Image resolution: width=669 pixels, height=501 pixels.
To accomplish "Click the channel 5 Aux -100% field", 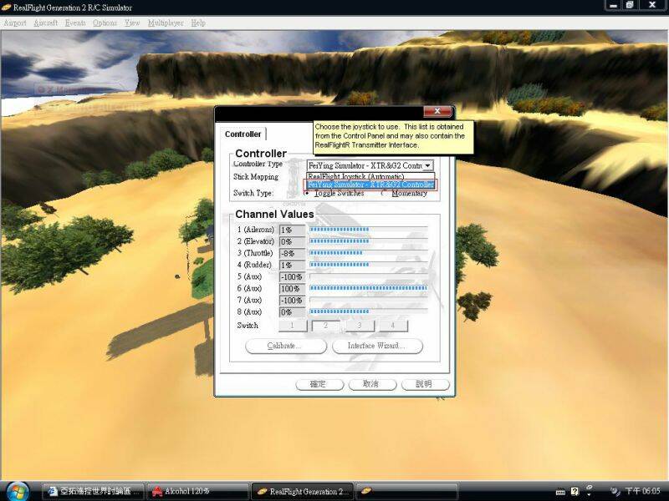I will click(292, 277).
